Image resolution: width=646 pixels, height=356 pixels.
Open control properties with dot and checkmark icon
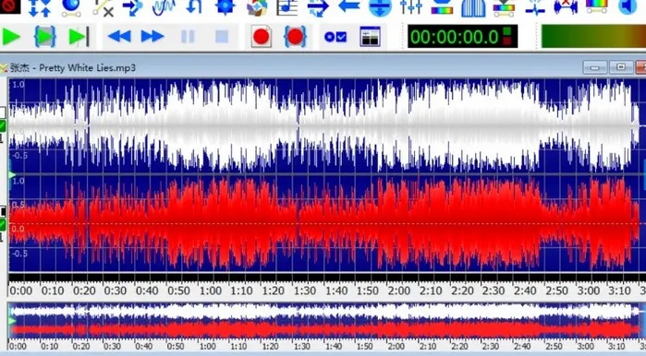[x=335, y=37]
